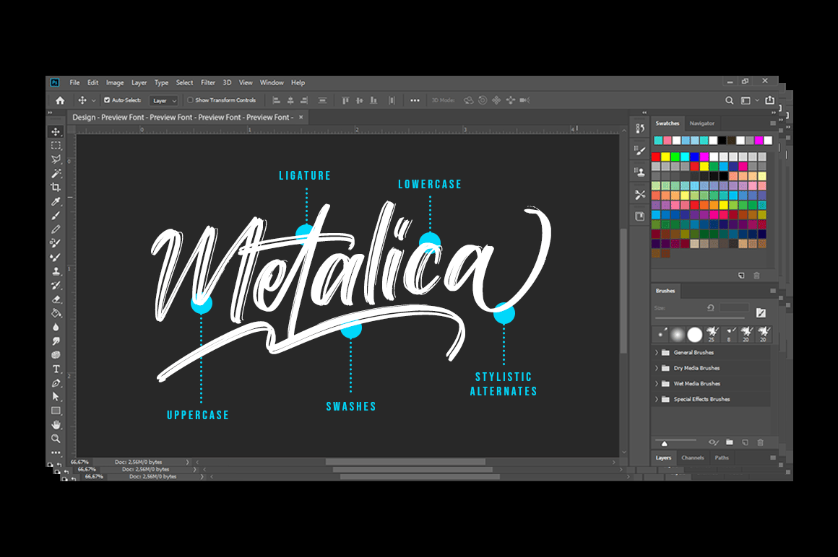Screen dimensions: 838x557
Task: Click the Align horizontal centers icon
Action: [290, 100]
